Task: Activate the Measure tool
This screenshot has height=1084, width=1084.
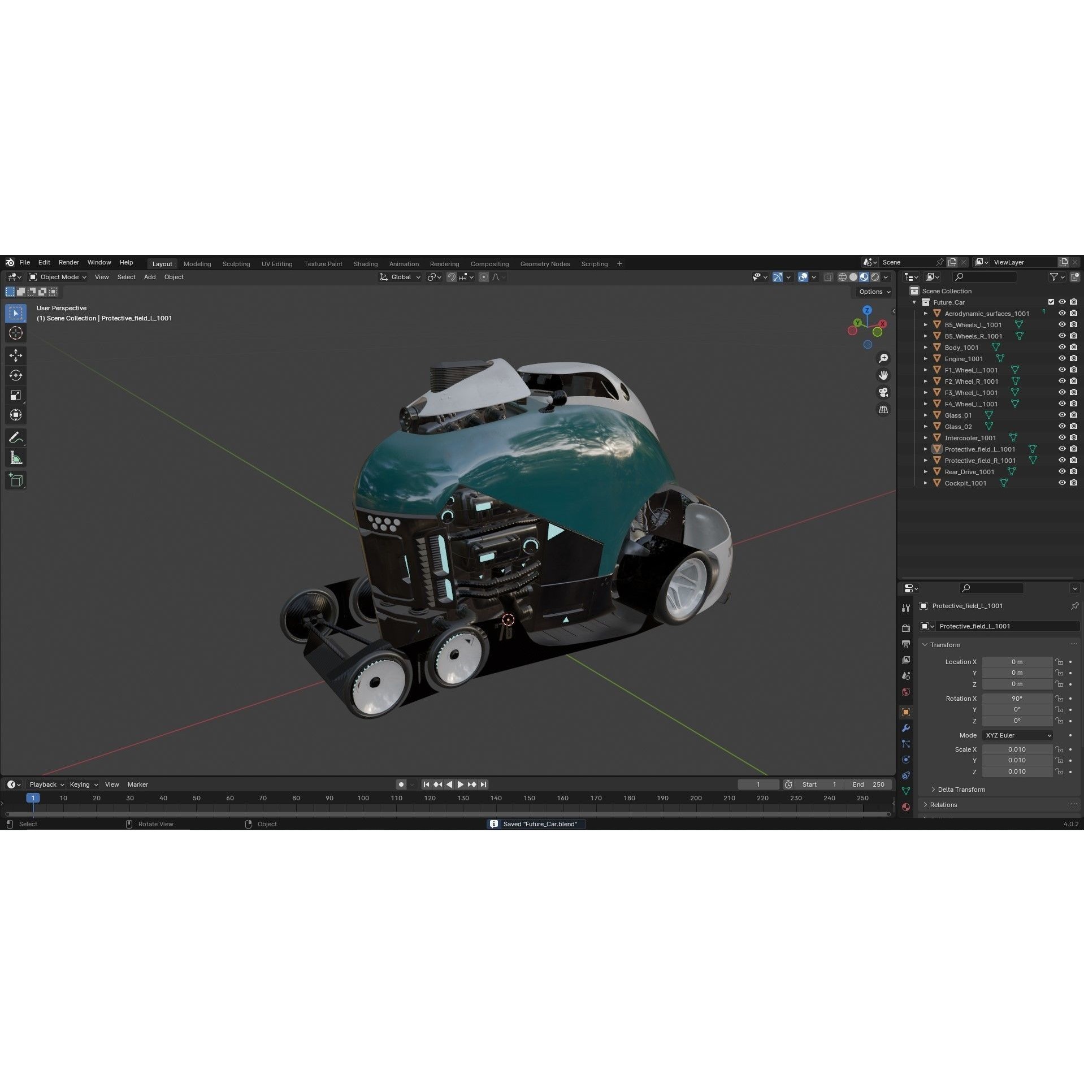Action: (15, 457)
